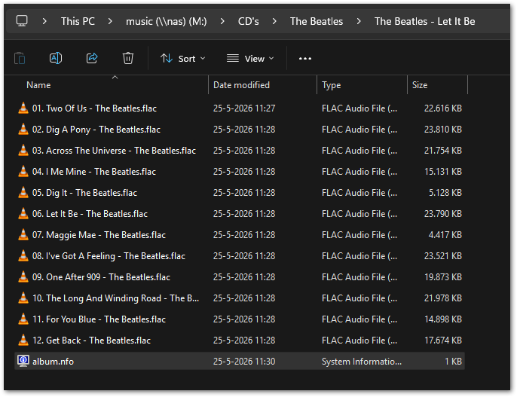Expand the chevron after This PC breadcrumb
The width and height of the screenshot is (517, 397).
tap(110, 21)
